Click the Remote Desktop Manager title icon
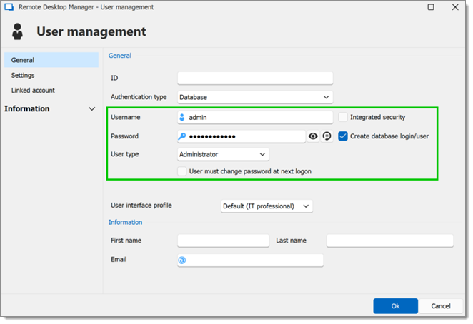The image size is (473, 324). coord(9,7)
